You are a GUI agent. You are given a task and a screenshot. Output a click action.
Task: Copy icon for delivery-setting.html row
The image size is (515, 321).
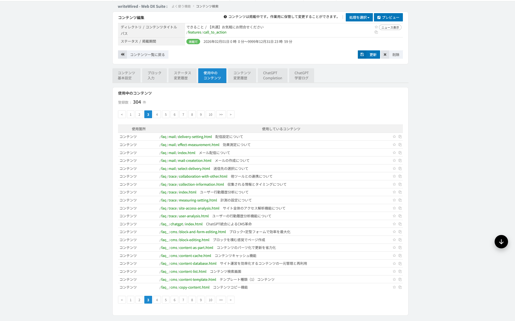(x=400, y=137)
